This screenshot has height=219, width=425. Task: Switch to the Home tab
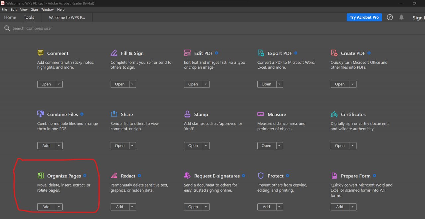pyautogui.click(x=10, y=17)
